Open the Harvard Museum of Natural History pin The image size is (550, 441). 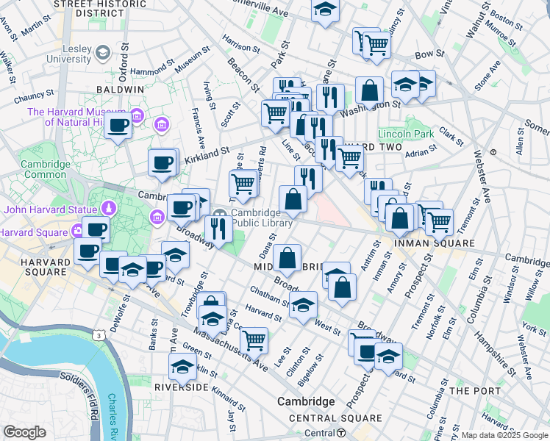click(137, 117)
